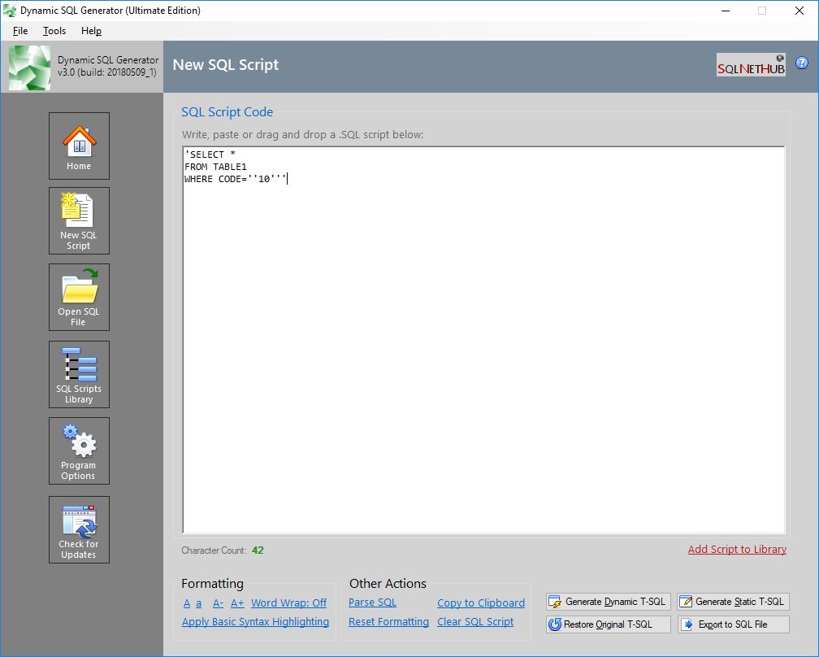Screen dimensions: 819x657
Task: Click the 'SELECT * line in the script
Action: [210, 154]
